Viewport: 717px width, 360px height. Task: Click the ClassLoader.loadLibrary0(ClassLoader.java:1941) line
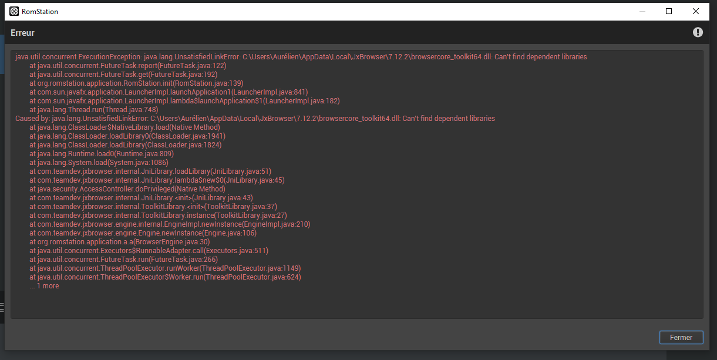click(127, 136)
